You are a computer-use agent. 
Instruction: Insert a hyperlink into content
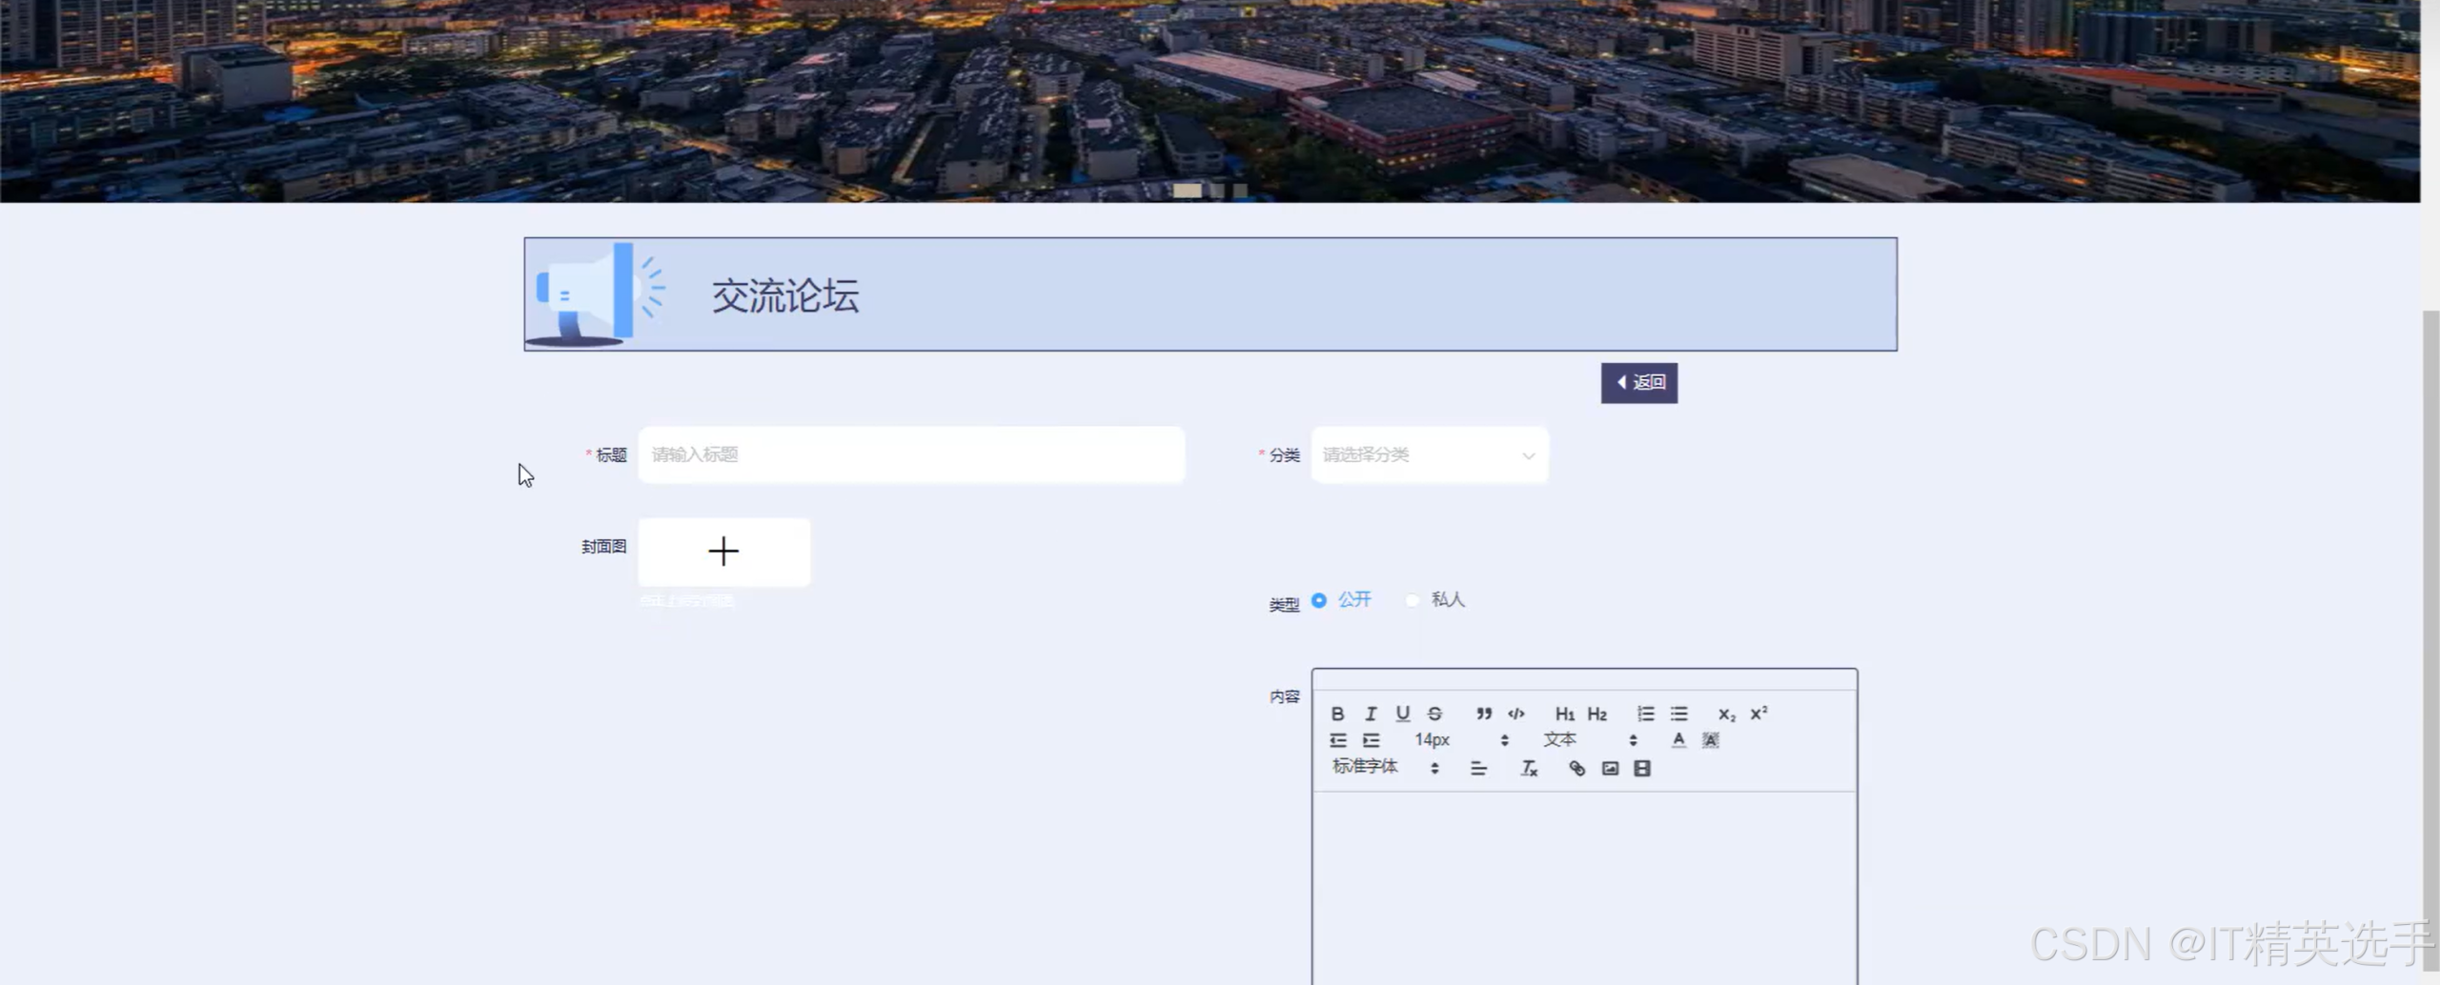tap(1576, 768)
